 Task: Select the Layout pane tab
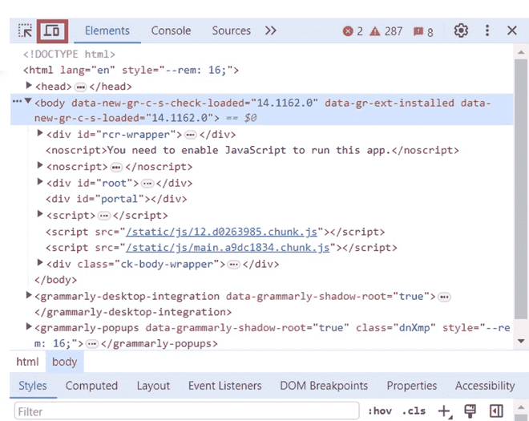(x=153, y=386)
